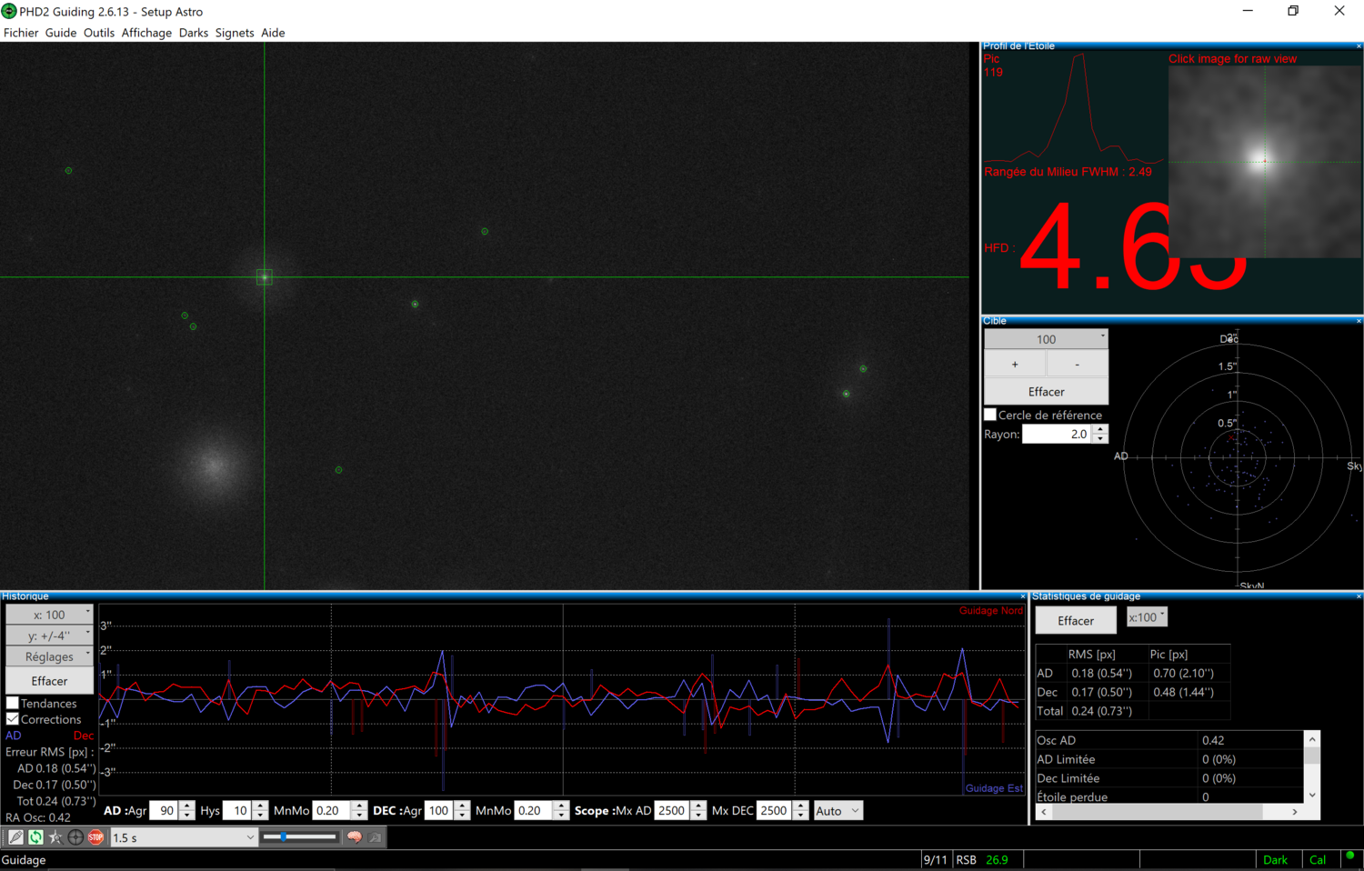Focus the Hys field showing 10
Viewport: 1364px width, 871px height.
[x=238, y=811]
